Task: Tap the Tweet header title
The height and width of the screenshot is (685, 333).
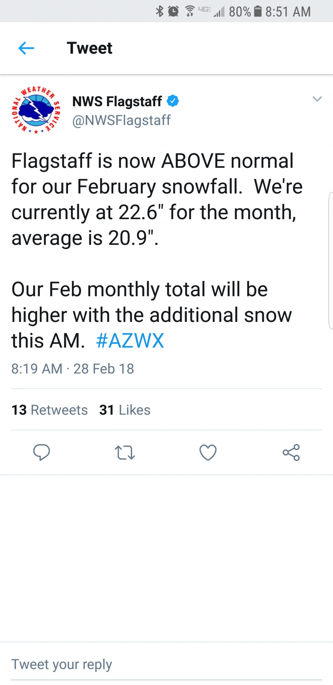Action: (90, 48)
